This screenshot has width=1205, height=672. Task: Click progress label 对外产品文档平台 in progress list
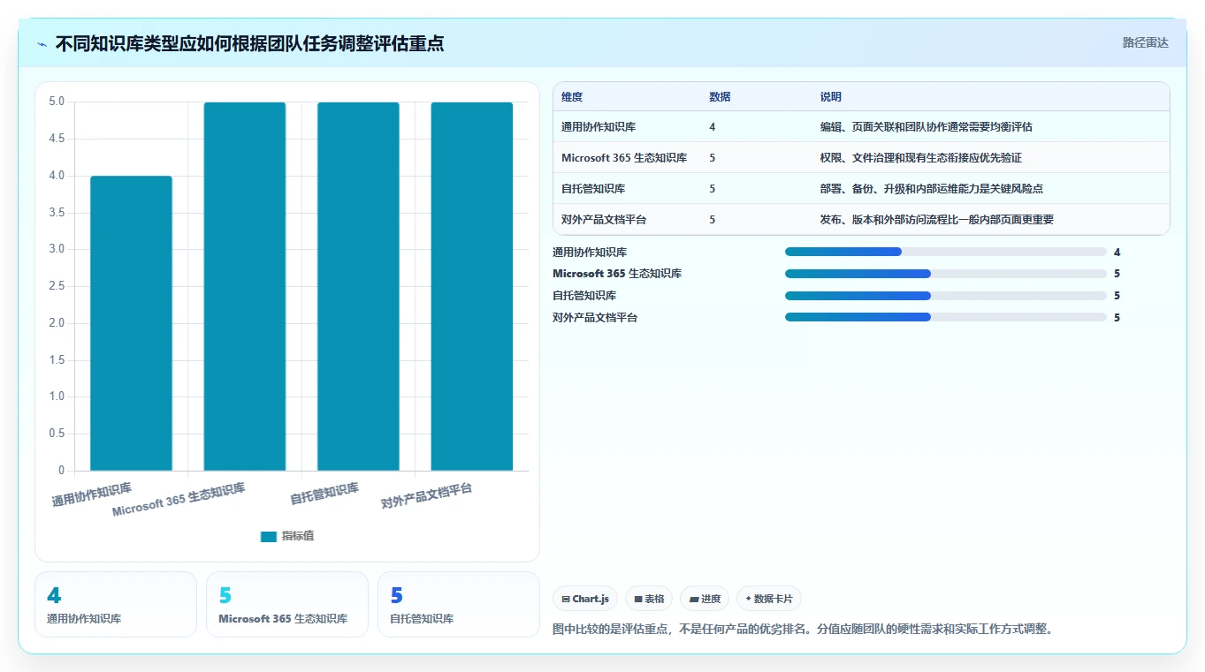[x=595, y=318]
